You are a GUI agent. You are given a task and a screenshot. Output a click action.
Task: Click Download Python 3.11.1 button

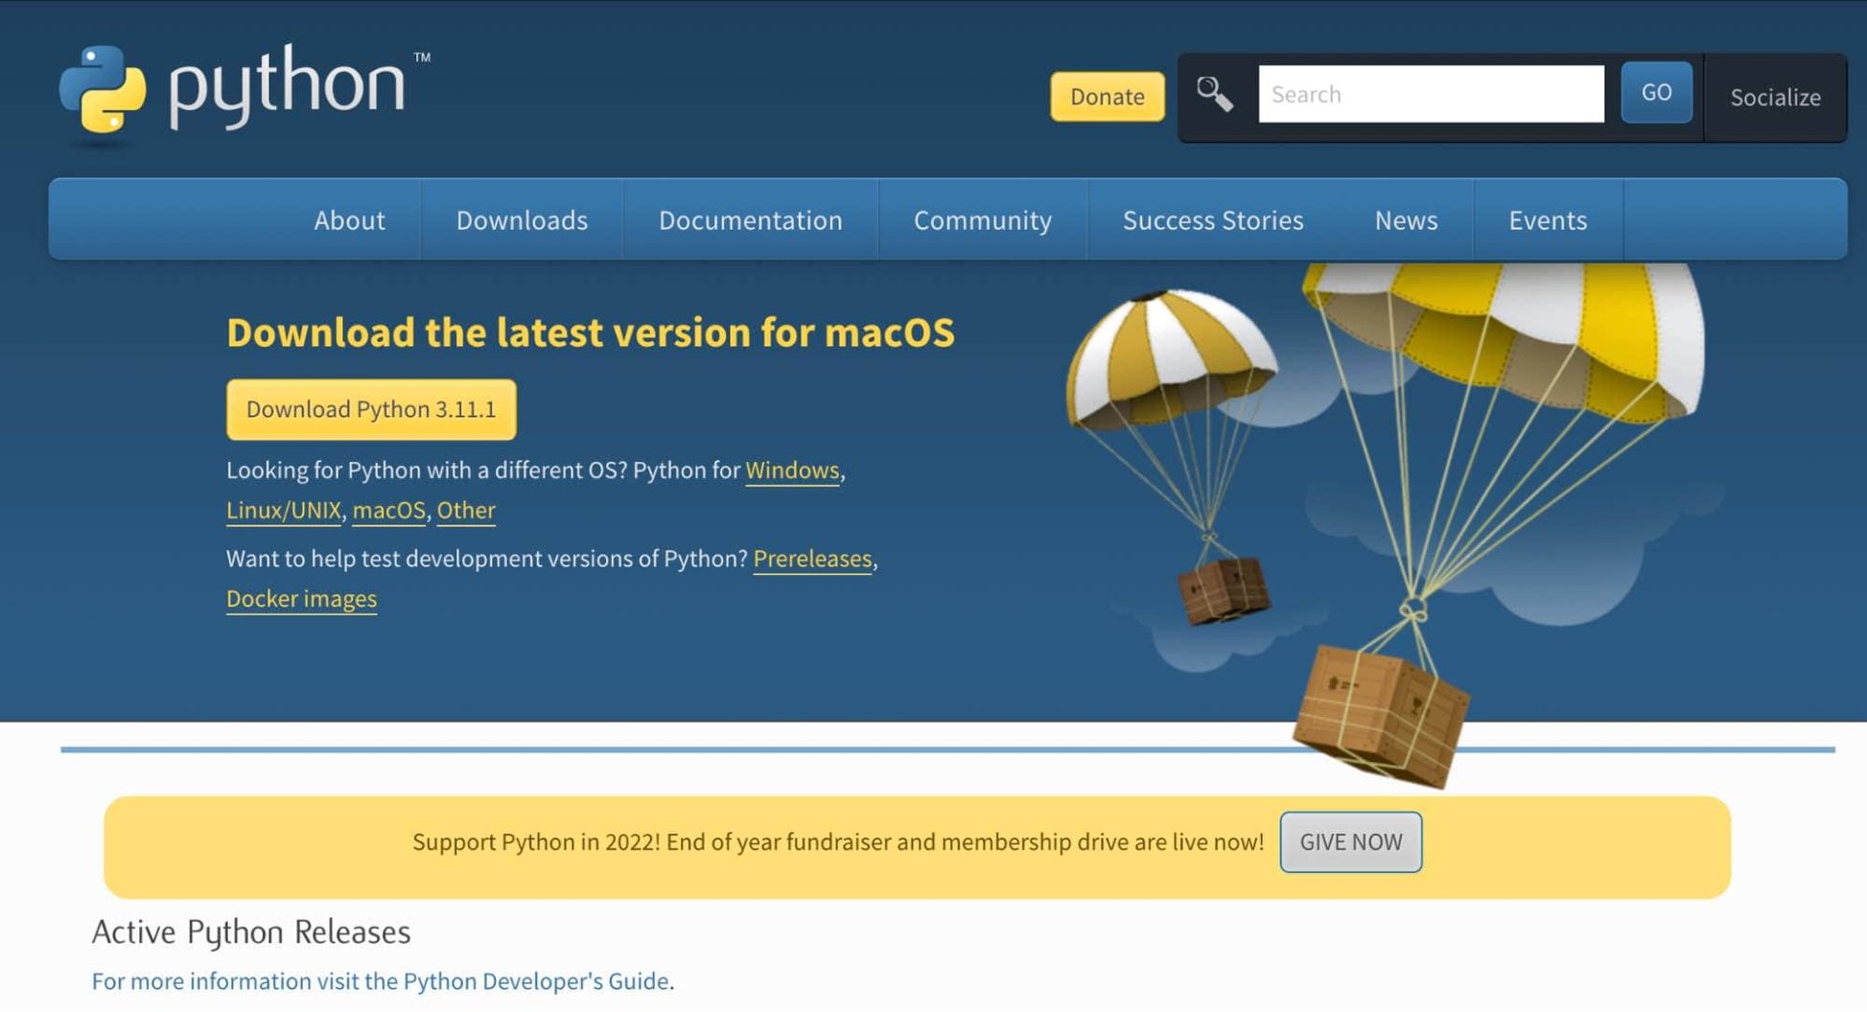click(371, 409)
